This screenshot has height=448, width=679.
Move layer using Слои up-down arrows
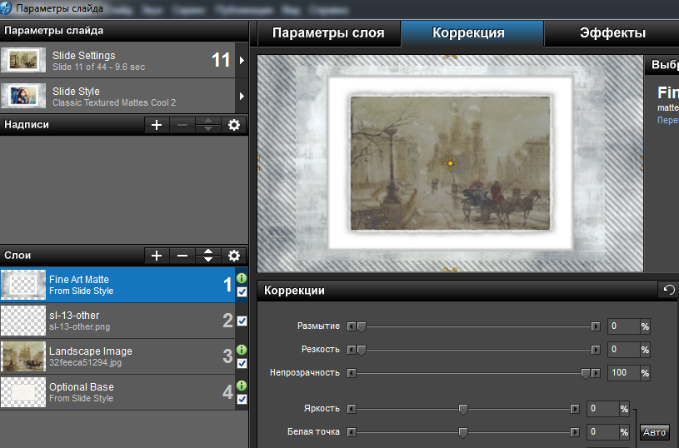tap(208, 256)
